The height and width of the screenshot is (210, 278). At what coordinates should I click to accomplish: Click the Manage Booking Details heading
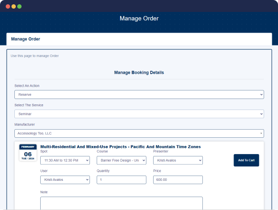pyautogui.click(x=139, y=73)
